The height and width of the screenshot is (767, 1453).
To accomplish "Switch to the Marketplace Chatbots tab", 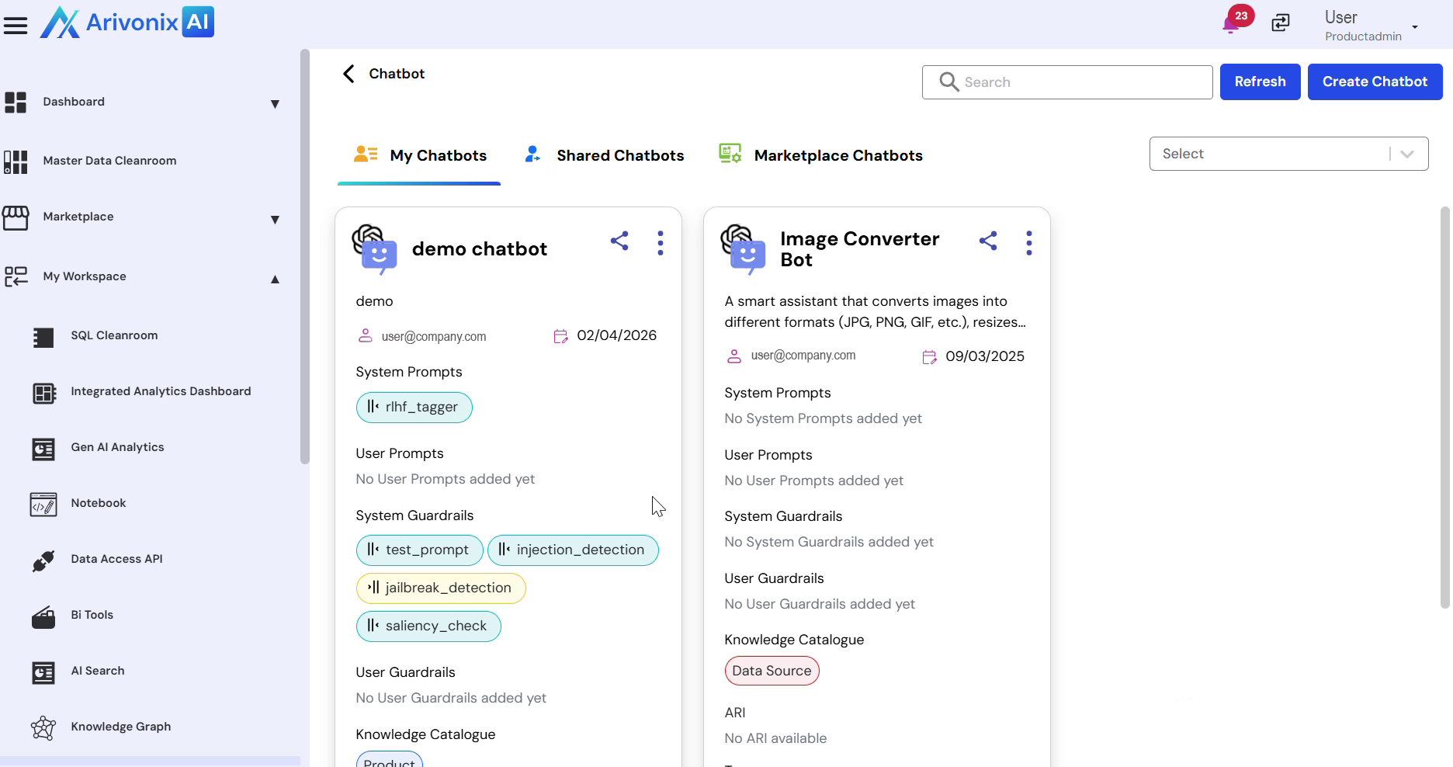I will tap(837, 155).
